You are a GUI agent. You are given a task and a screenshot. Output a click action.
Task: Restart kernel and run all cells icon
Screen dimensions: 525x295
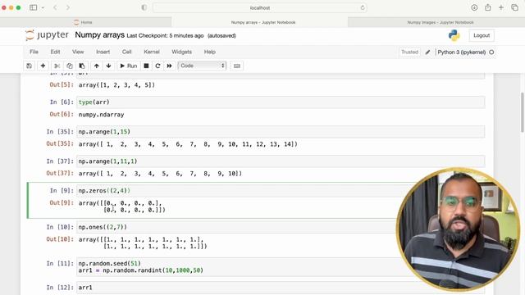click(x=170, y=66)
